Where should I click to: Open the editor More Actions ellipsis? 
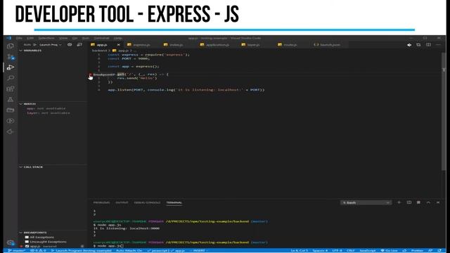pos(438,45)
